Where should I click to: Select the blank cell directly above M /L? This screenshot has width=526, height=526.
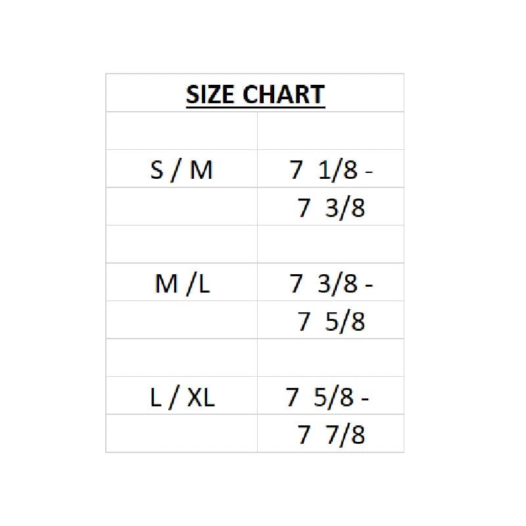(x=181, y=245)
